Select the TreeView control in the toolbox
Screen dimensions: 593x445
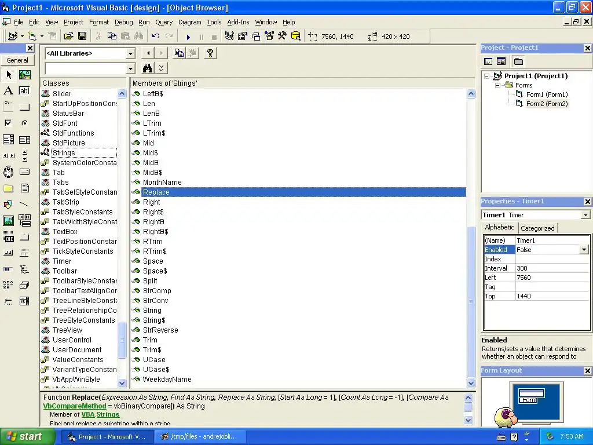24,269
